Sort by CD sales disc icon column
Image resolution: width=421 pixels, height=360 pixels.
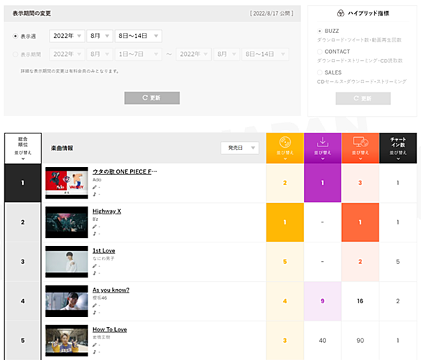click(x=285, y=148)
